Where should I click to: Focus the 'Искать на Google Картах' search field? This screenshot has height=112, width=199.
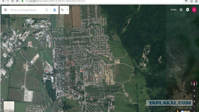pyautogui.click(x=24, y=10)
